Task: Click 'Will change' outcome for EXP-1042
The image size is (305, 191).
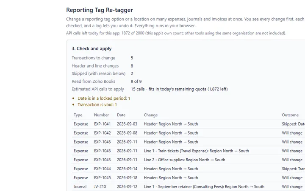Action: point(292,133)
